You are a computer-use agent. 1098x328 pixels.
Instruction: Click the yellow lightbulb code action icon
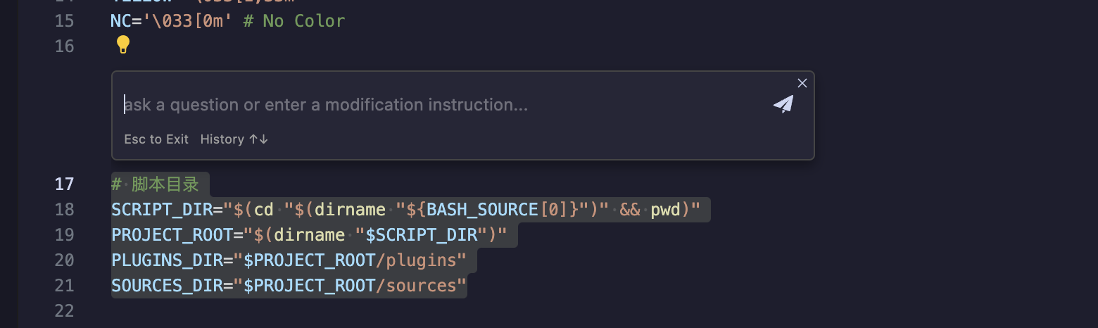click(122, 45)
